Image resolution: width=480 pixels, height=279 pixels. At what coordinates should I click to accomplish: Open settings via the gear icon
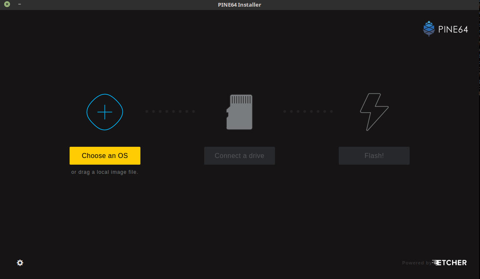click(20, 263)
